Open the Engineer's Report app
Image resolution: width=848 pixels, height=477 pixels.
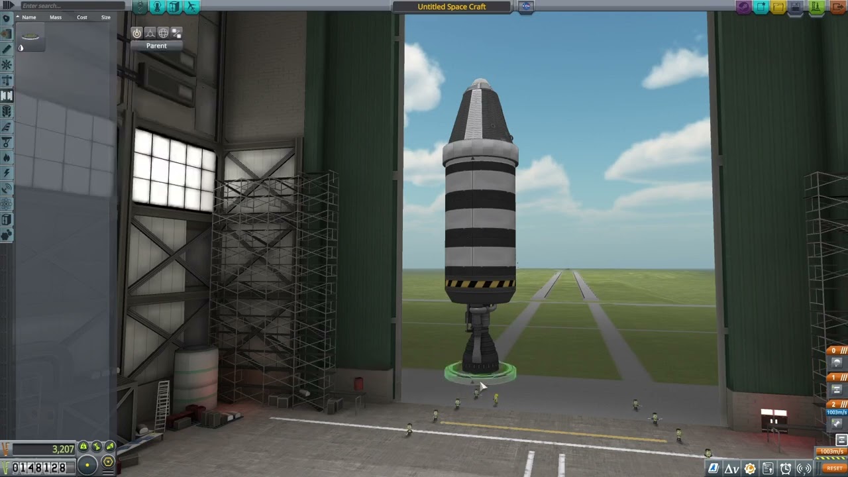(750, 468)
